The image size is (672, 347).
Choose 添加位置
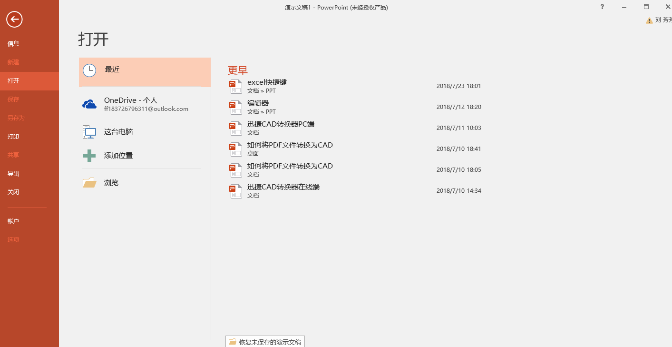tap(145, 156)
